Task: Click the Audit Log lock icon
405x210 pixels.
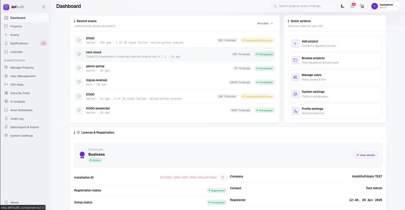Action: point(6,119)
